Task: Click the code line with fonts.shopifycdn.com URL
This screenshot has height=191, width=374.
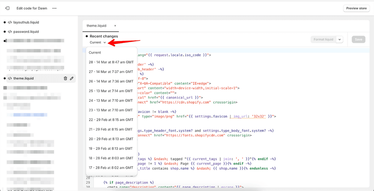Action: point(194,135)
